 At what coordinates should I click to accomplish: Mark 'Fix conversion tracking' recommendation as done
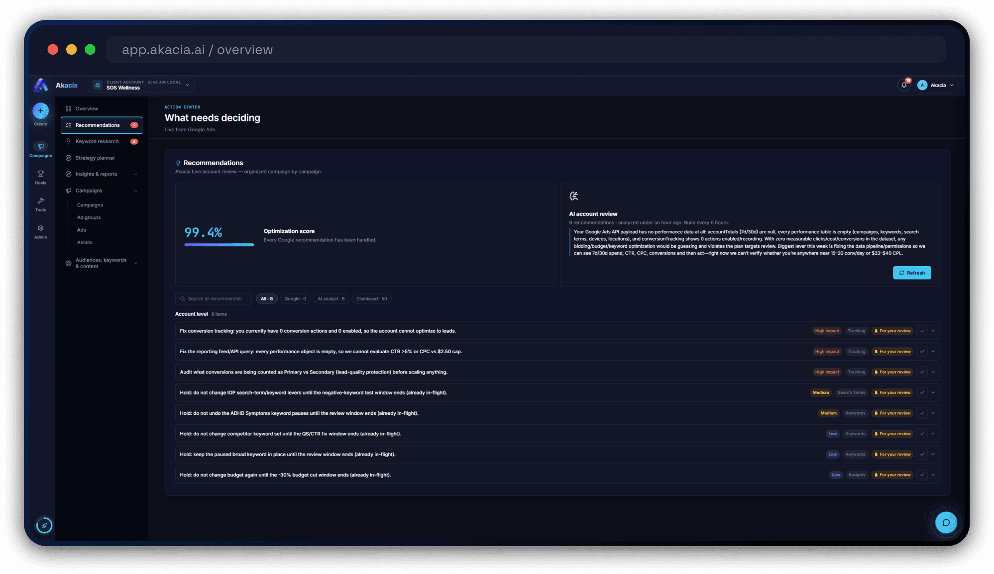point(922,331)
